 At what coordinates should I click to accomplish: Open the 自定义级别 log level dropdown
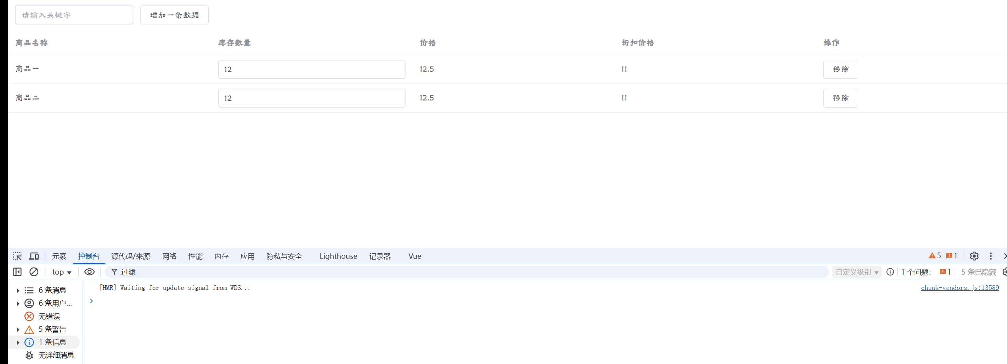click(857, 272)
